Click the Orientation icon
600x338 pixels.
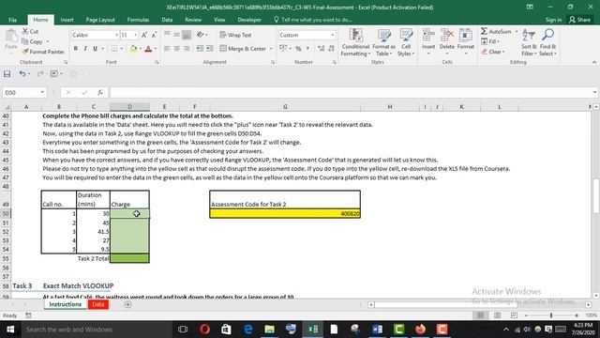(x=200, y=35)
